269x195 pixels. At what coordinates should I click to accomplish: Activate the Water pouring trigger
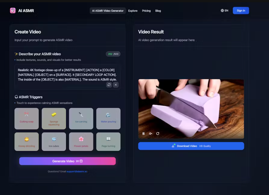click(108, 119)
